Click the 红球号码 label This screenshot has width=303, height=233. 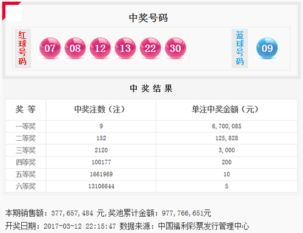click(22, 48)
